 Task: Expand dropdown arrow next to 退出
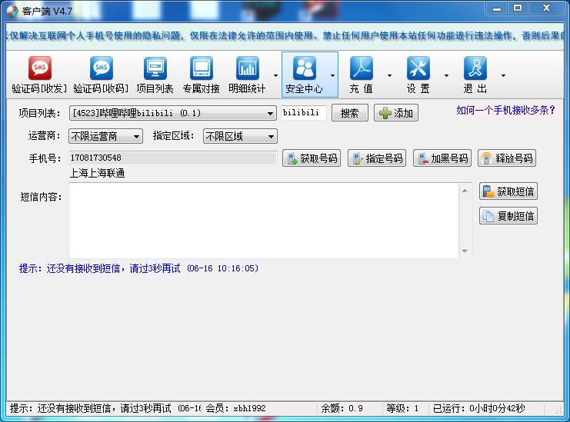click(x=503, y=75)
